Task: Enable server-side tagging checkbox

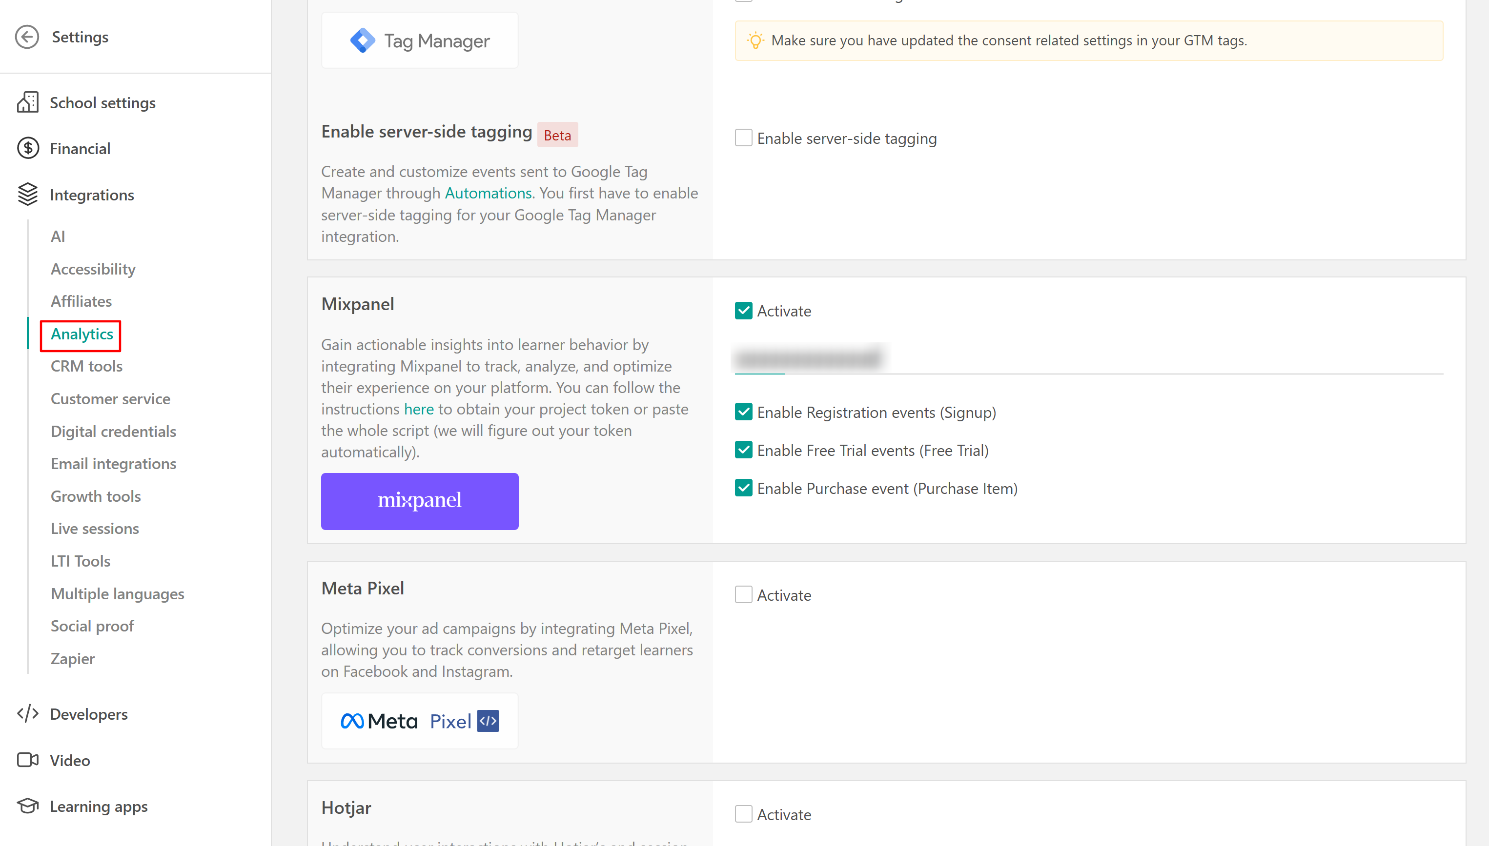Action: coord(743,138)
